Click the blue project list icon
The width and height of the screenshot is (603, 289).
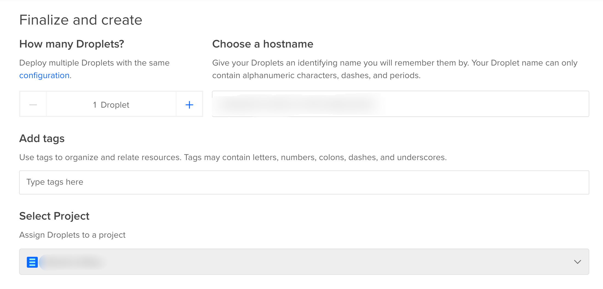point(32,262)
